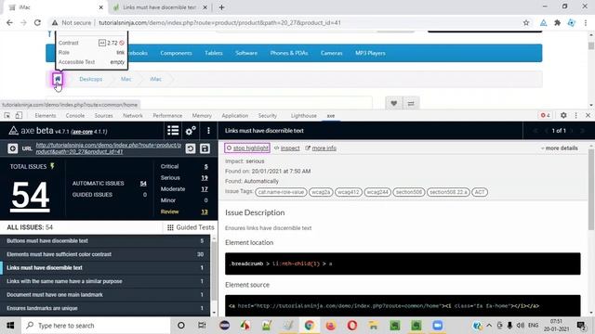Select Links with same name issue
595x334 pixels.
[x=105, y=281]
